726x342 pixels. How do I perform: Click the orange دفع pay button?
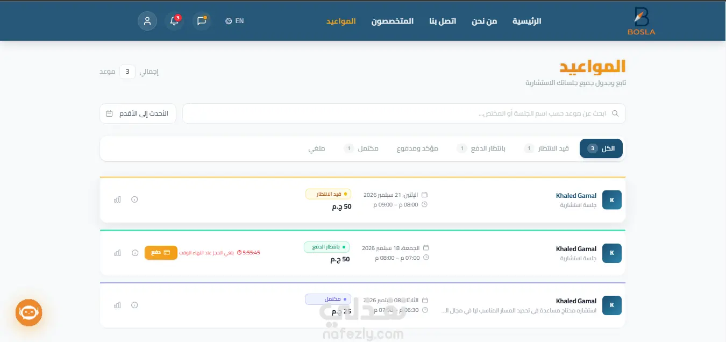point(161,253)
